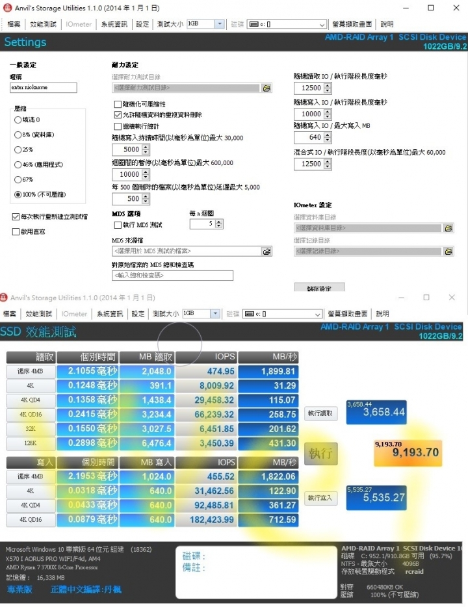
Task: Open Settings menu in top window
Action: [x=142, y=25]
